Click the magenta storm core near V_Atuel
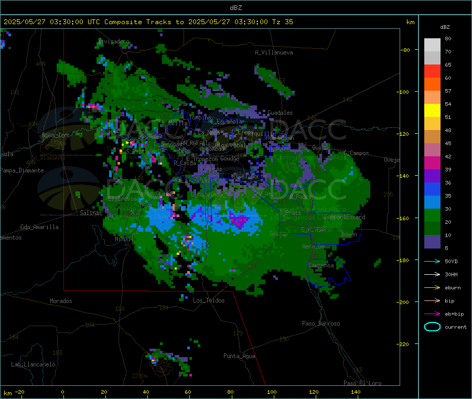 [239, 220]
